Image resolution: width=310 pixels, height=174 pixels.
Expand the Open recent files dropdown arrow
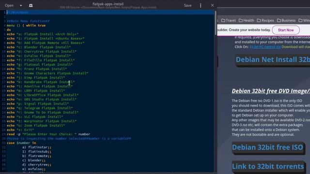pos(21,5)
